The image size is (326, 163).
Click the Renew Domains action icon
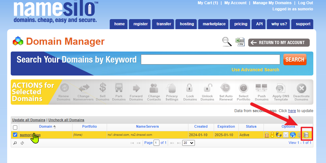(64, 88)
